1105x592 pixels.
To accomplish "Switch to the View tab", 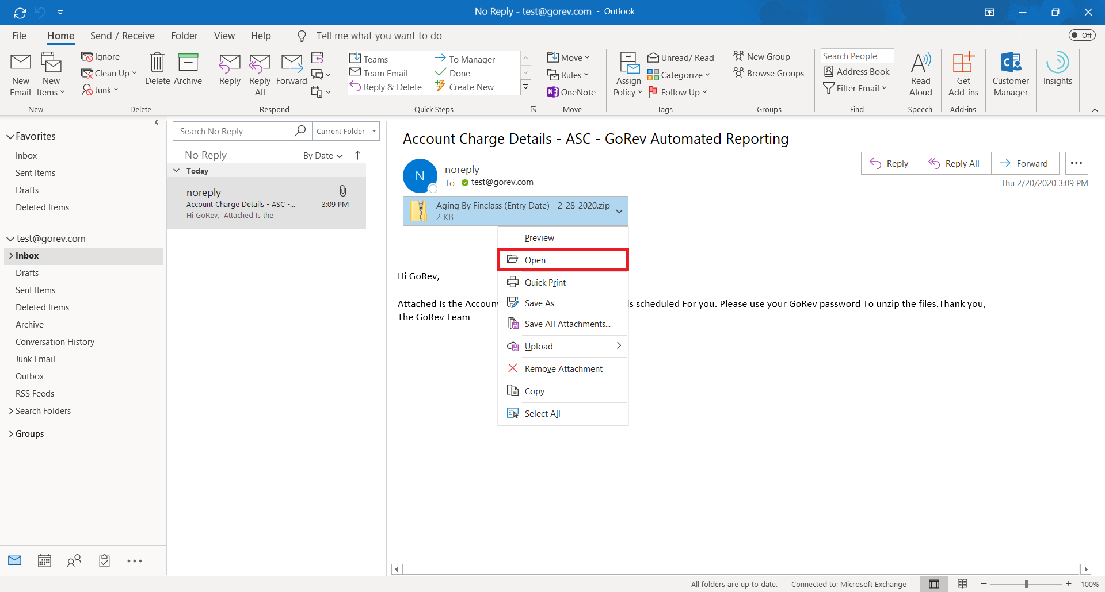I will coord(224,36).
